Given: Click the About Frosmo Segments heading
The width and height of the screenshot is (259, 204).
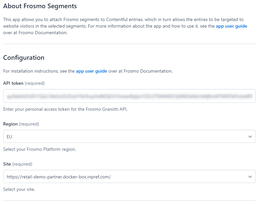Looking at the screenshot, I should tap(40, 6).
